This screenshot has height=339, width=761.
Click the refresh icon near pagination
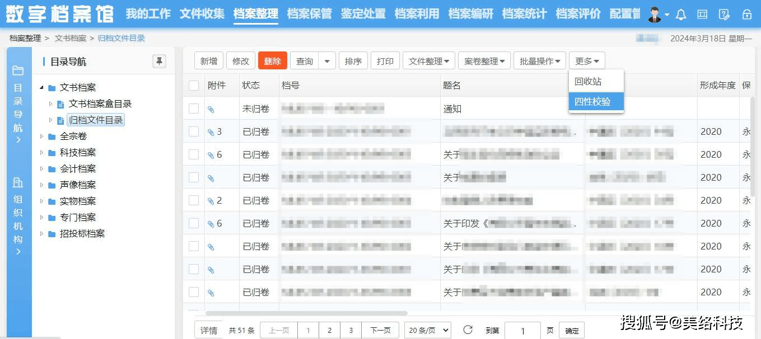click(x=468, y=329)
